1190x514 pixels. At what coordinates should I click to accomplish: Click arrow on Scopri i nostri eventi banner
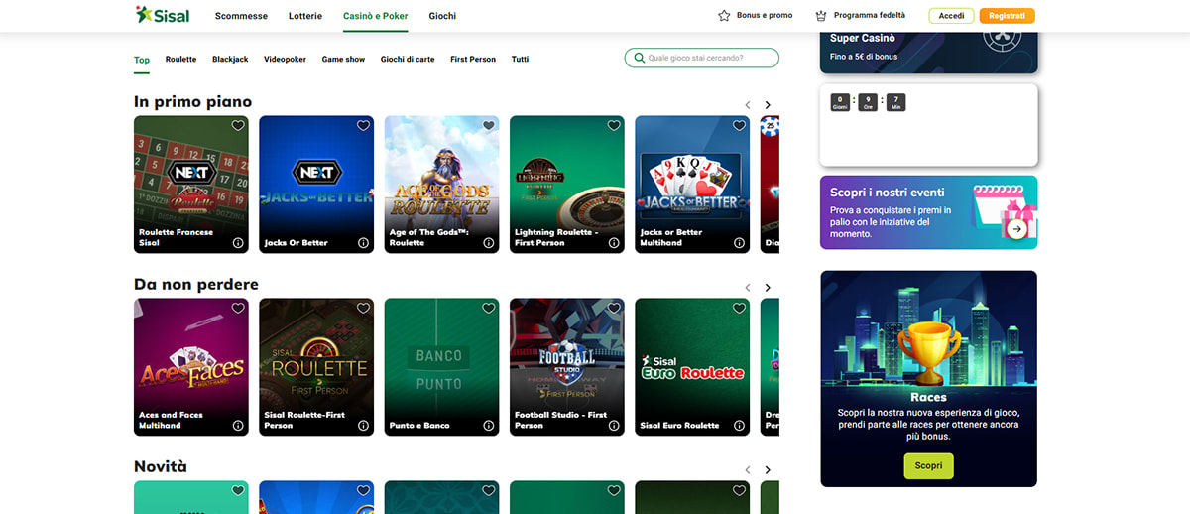pyautogui.click(x=1016, y=229)
